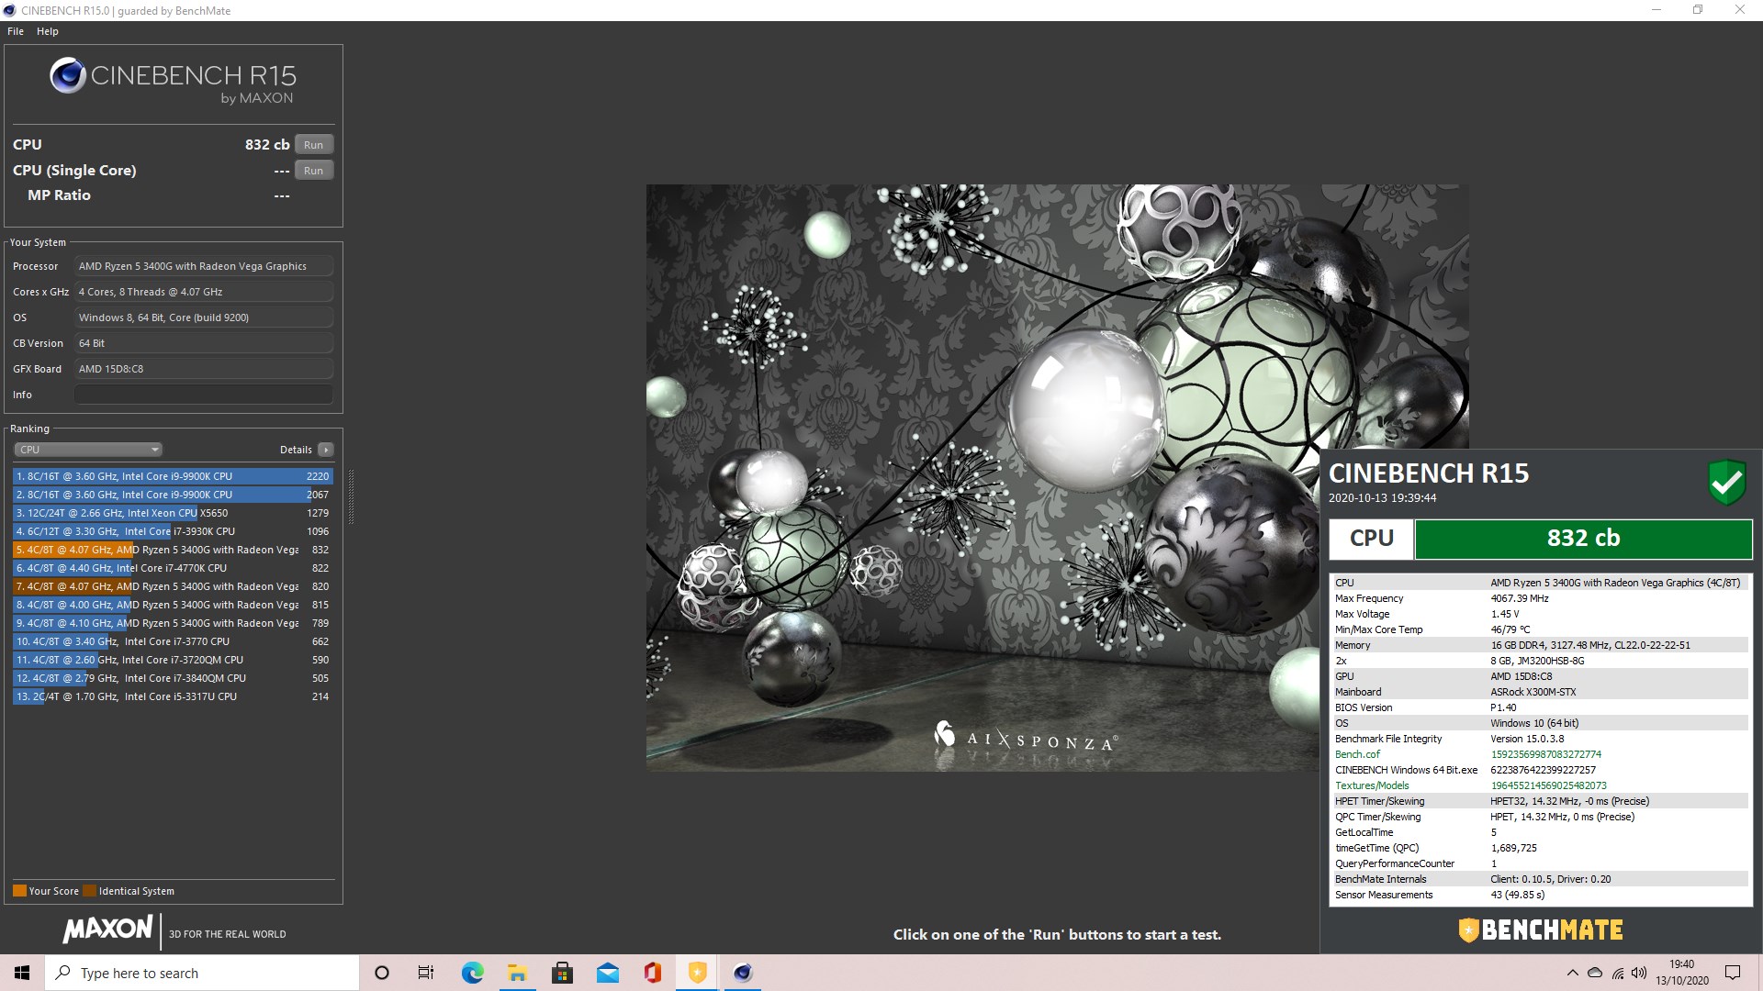Viewport: 1763px width, 991px height.
Task: Select the i7-3720QM ranking row
Action: point(173,660)
